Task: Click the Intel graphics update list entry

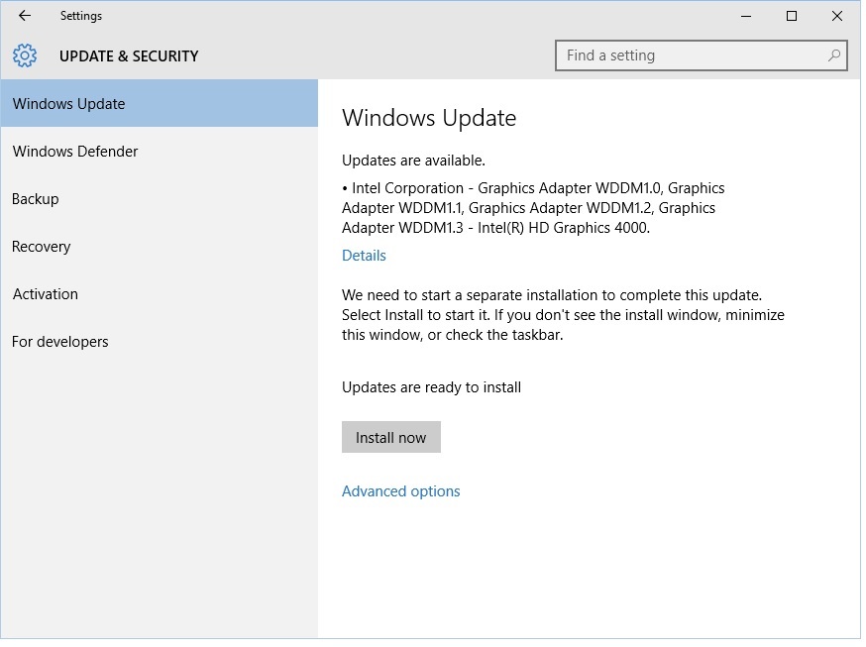Action: tap(533, 207)
